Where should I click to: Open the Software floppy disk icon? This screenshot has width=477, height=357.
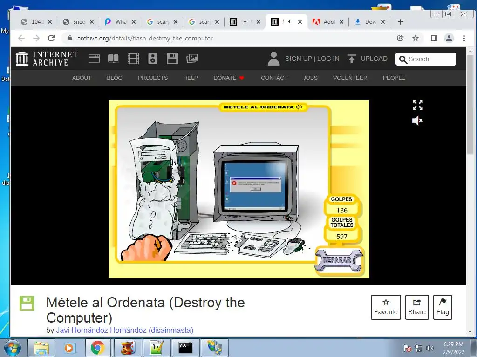[x=172, y=59]
